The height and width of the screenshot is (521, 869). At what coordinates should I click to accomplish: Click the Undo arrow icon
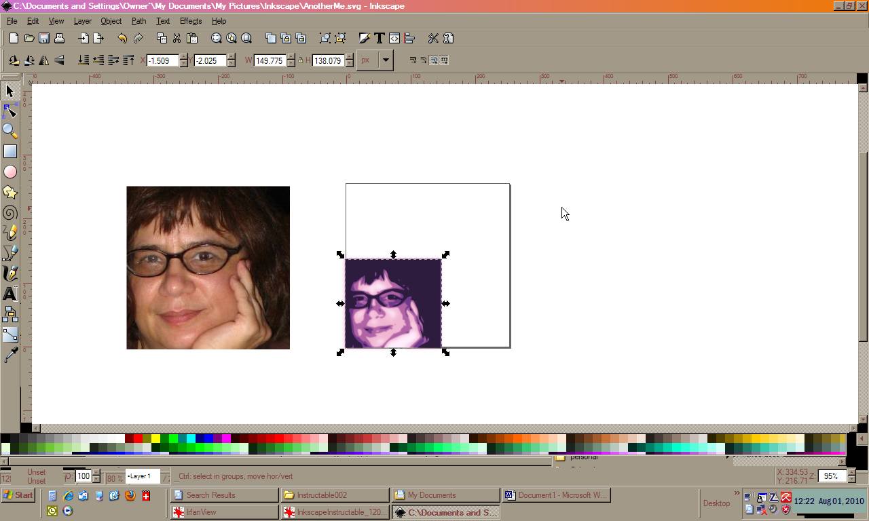pos(122,38)
